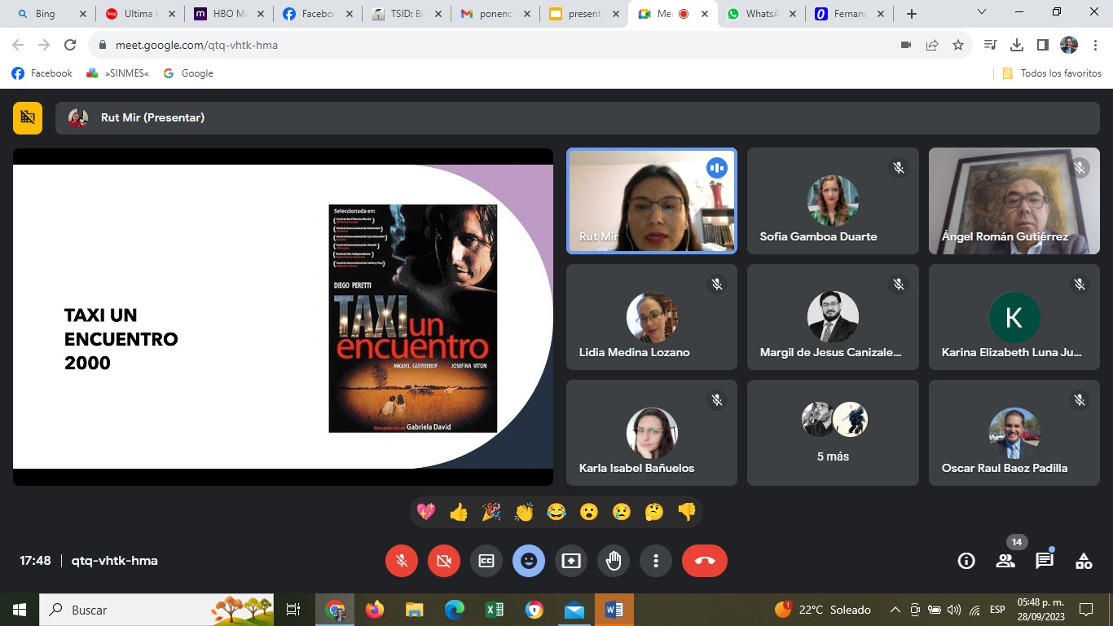The image size is (1113, 626).
Task: Open a new browser tab
Action: pos(912,14)
